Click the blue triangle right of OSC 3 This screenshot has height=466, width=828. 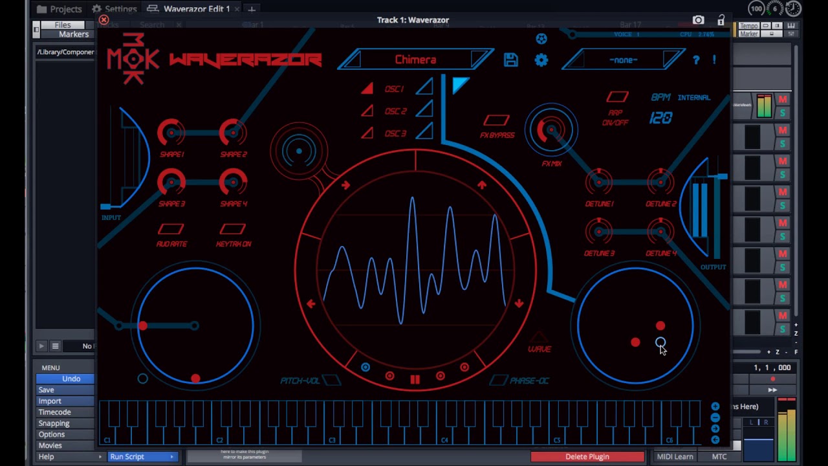(424, 132)
